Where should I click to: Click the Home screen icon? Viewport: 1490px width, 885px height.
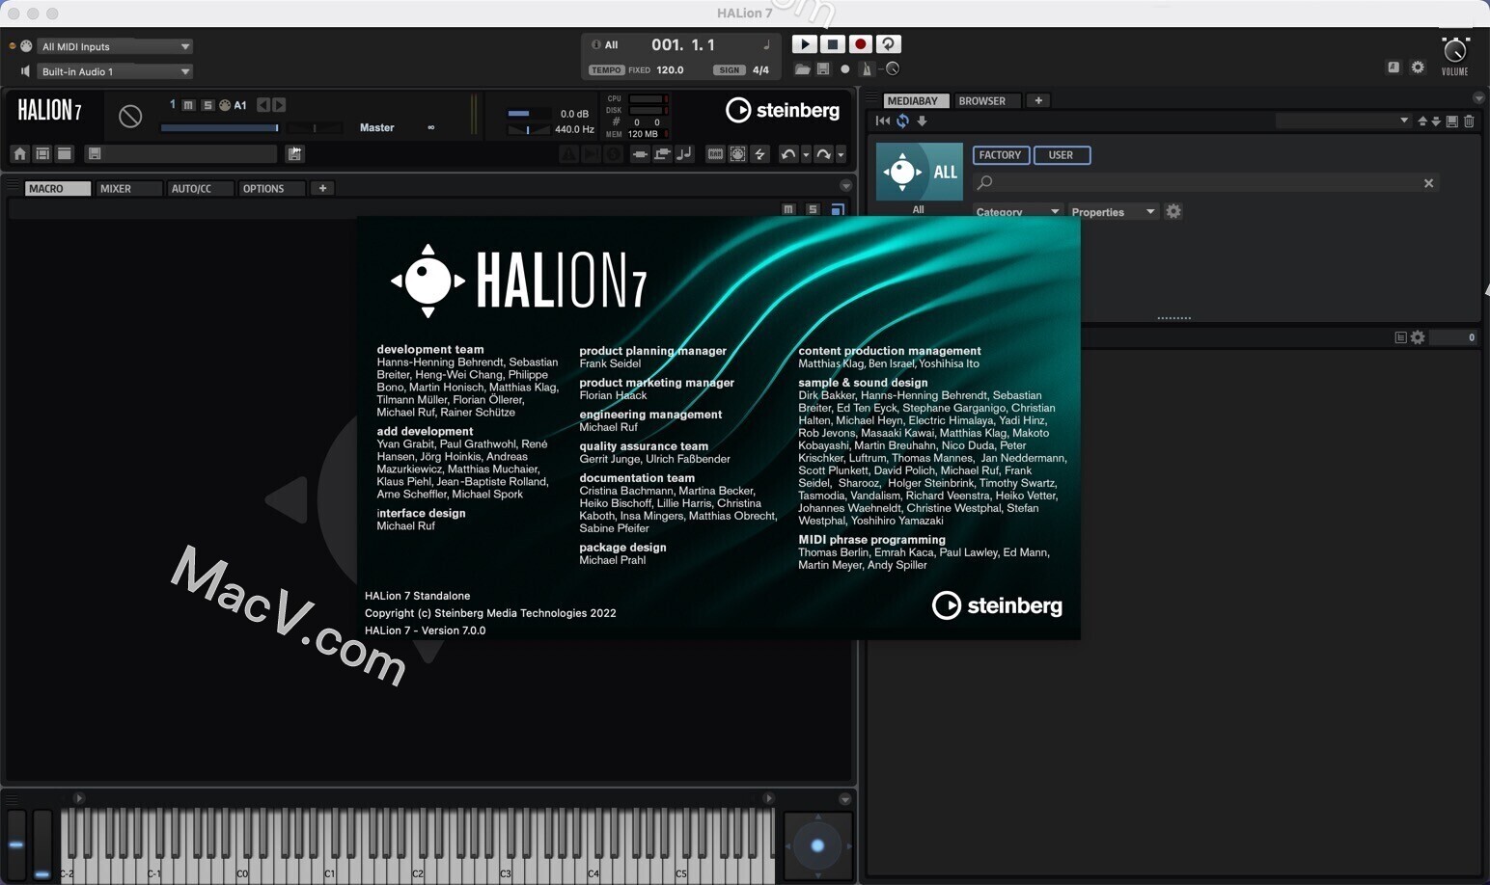point(19,154)
